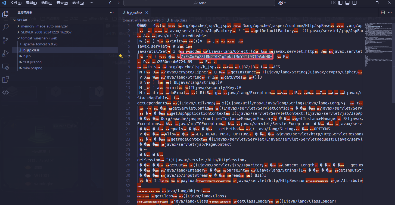Open the Search view in activity bar
The width and height of the screenshot is (395, 205).
click(5, 27)
